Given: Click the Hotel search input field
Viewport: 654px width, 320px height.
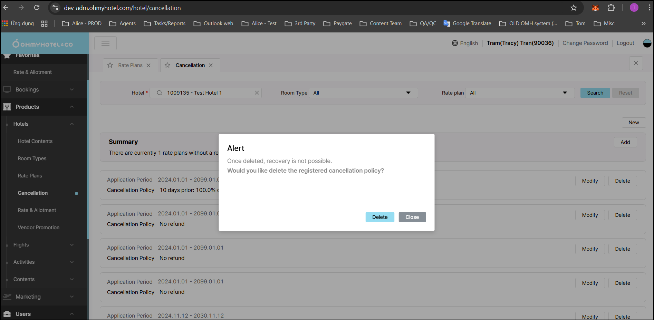Looking at the screenshot, I should click(x=207, y=93).
